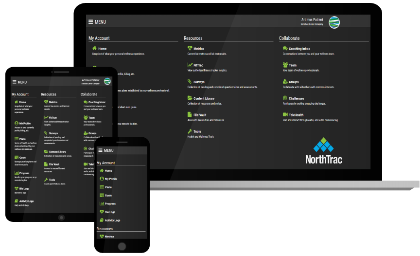
Task: Click the TeleHealth camera icon on the laptop
Action: point(285,114)
